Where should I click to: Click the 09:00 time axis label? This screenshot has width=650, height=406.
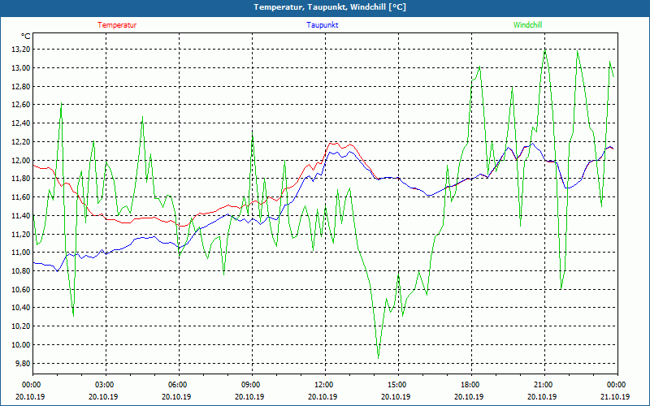point(252,385)
